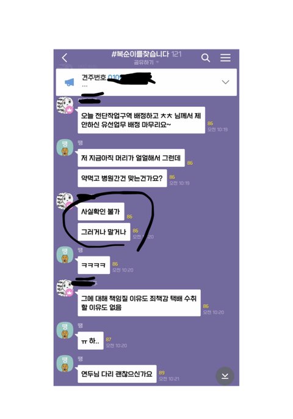Select the 그러거나 말거나 message bubble
Screen dimensions: 293x419
click(104, 232)
